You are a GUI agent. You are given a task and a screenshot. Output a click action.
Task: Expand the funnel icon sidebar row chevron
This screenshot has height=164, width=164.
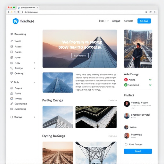click(34, 82)
